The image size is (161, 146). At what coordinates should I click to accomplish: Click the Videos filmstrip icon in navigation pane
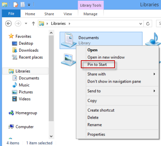pos(14,99)
